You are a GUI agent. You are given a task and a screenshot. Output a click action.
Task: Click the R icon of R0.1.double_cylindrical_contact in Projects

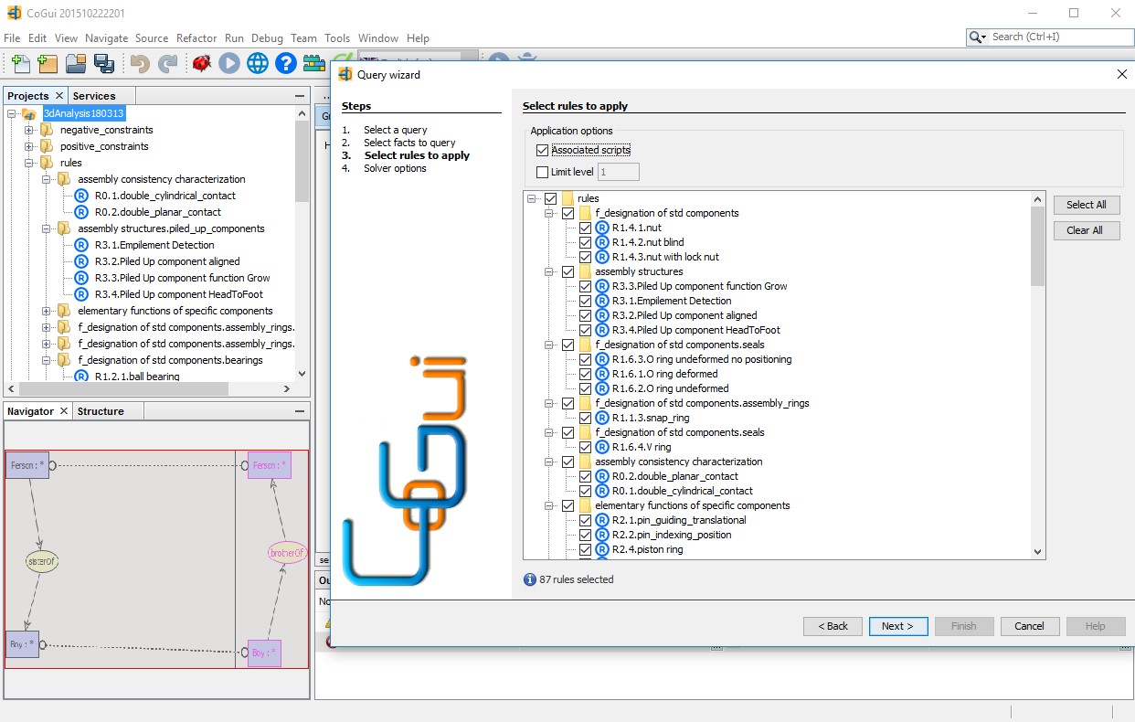pos(82,196)
